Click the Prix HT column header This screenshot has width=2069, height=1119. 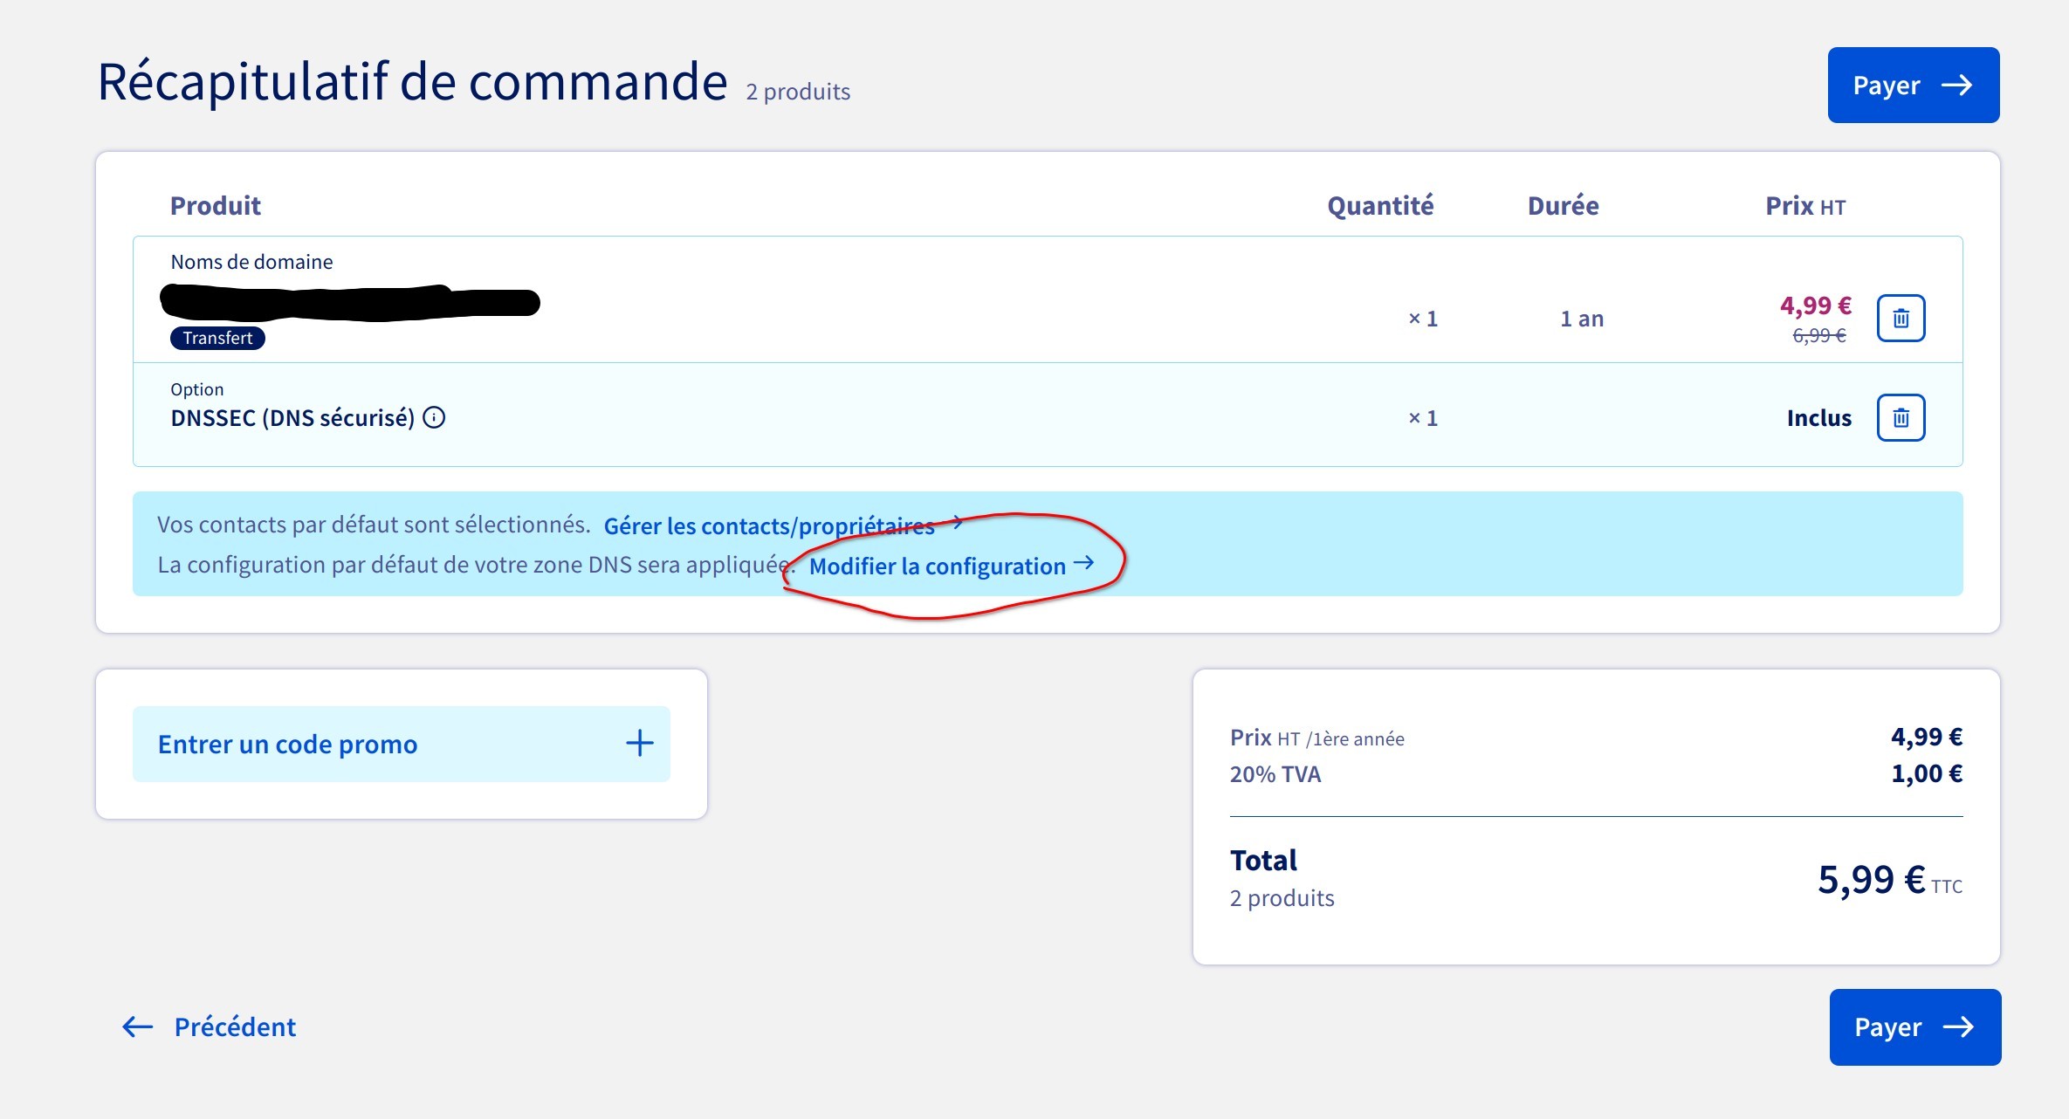click(x=1804, y=206)
